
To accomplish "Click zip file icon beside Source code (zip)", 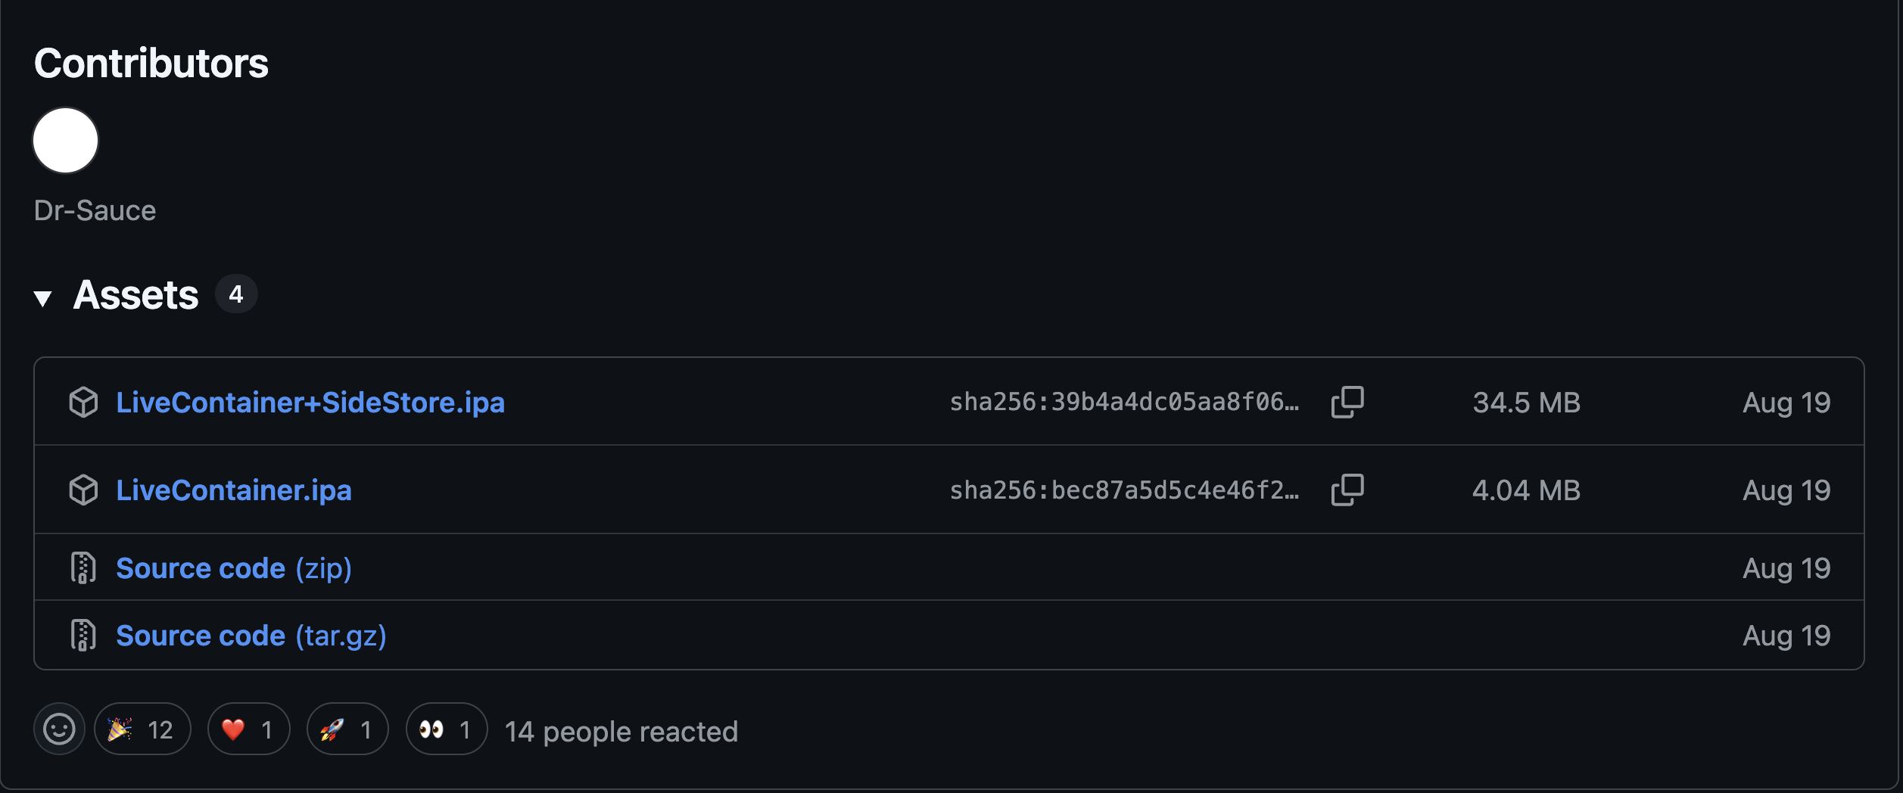I will pyautogui.click(x=83, y=568).
